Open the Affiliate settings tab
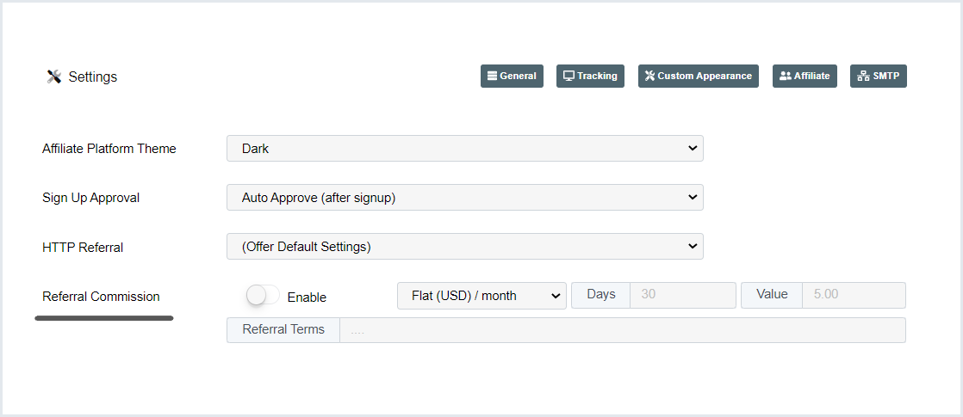This screenshot has width=963, height=417. pos(805,76)
